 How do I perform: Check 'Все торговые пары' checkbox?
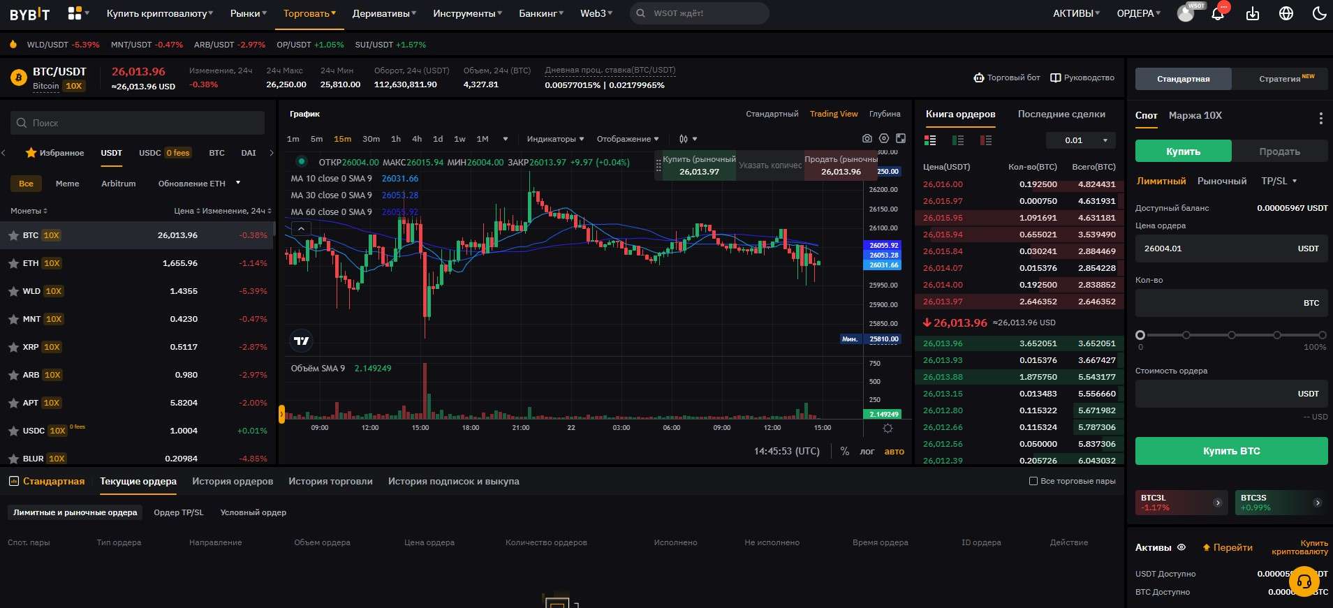click(1033, 481)
